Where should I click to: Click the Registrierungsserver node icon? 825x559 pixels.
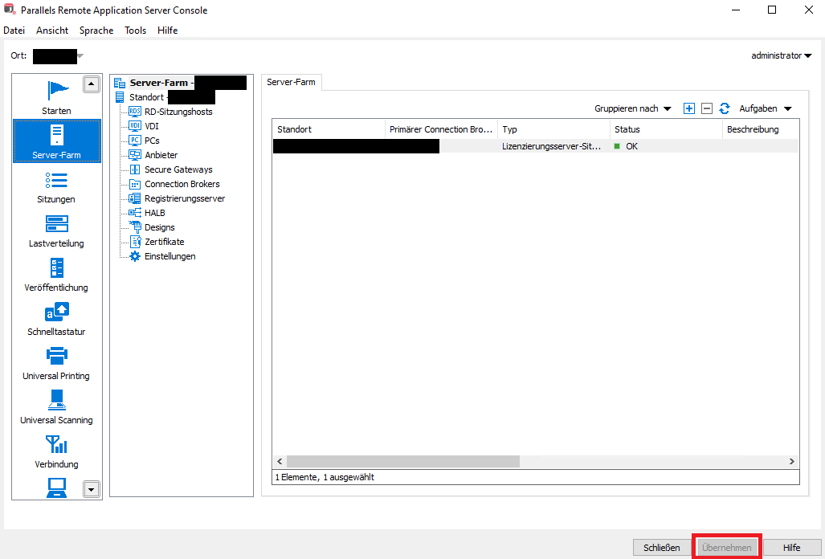coord(135,198)
